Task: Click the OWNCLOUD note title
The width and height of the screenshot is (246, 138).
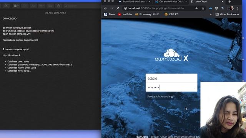Action: [10, 19]
